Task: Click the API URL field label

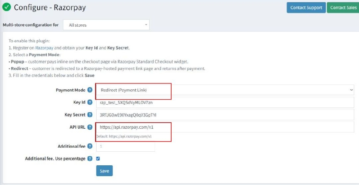Action: coord(78,127)
